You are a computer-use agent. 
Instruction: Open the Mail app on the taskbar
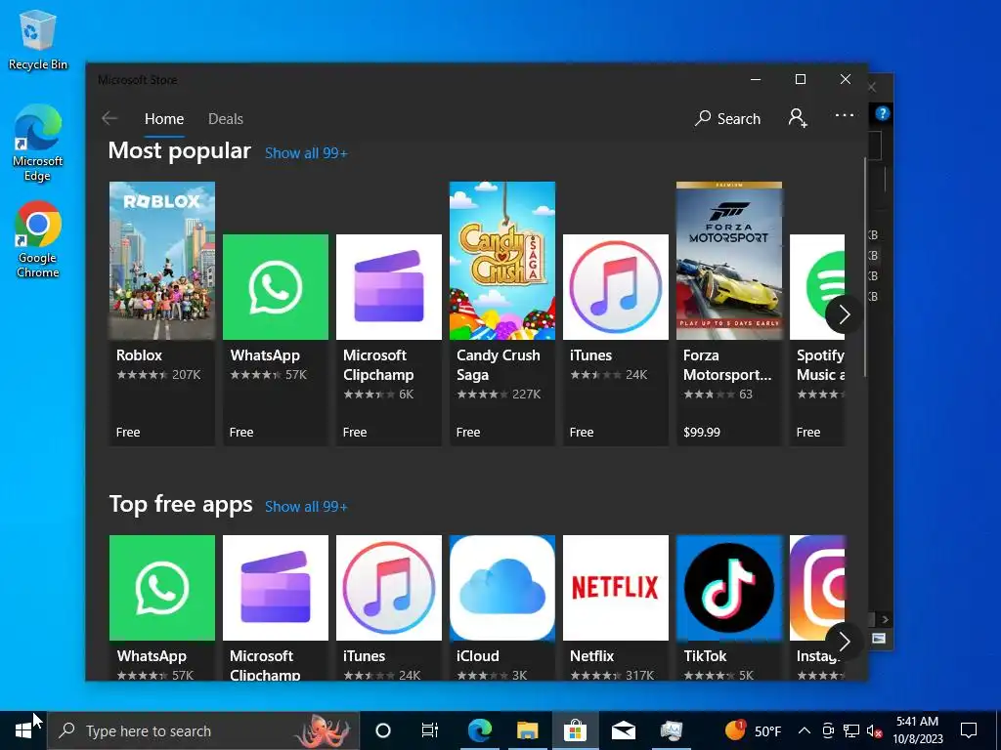(x=623, y=730)
